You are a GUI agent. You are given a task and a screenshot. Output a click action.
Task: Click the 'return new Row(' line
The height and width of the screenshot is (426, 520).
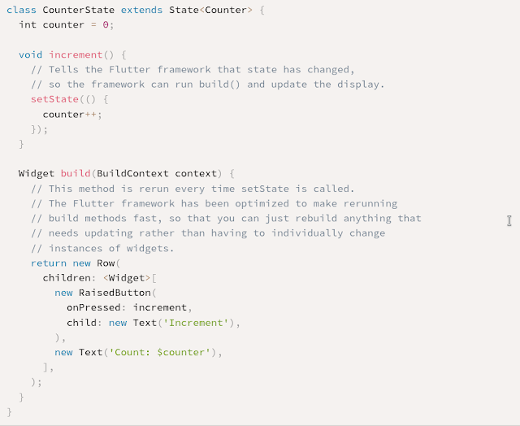coord(76,263)
